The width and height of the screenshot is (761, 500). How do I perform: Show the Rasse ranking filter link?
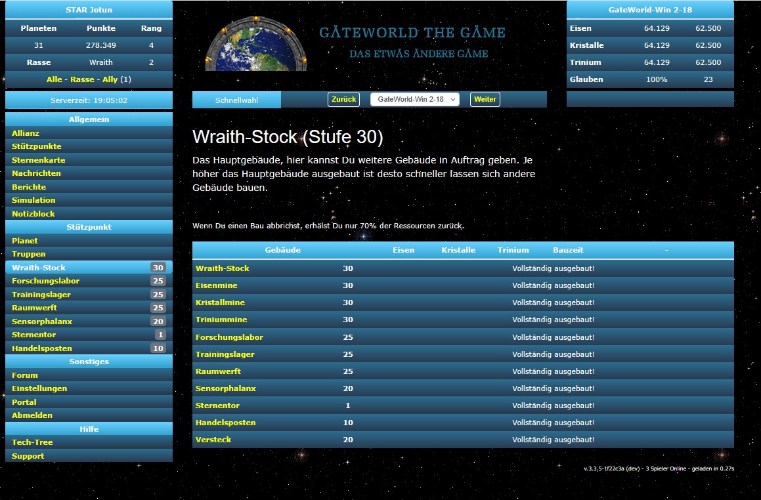click(x=82, y=79)
